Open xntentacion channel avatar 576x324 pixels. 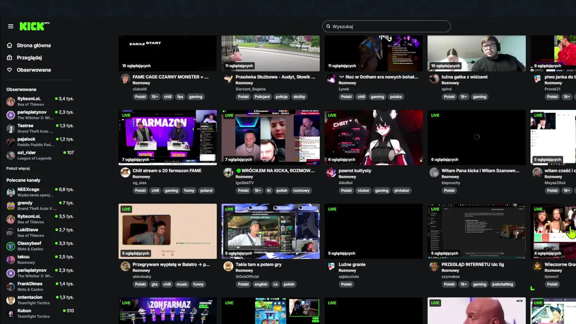pyautogui.click(x=11, y=300)
